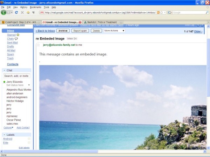Bookmark page with the star icon
The width and height of the screenshot is (210, 157).
[x=161, y=13]
